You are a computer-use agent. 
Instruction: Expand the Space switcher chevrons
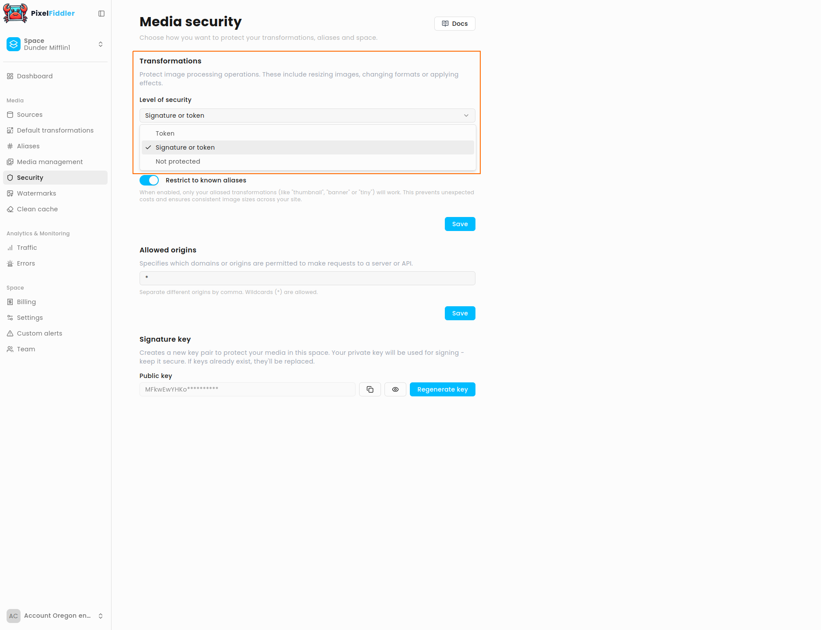click(101, 44)
